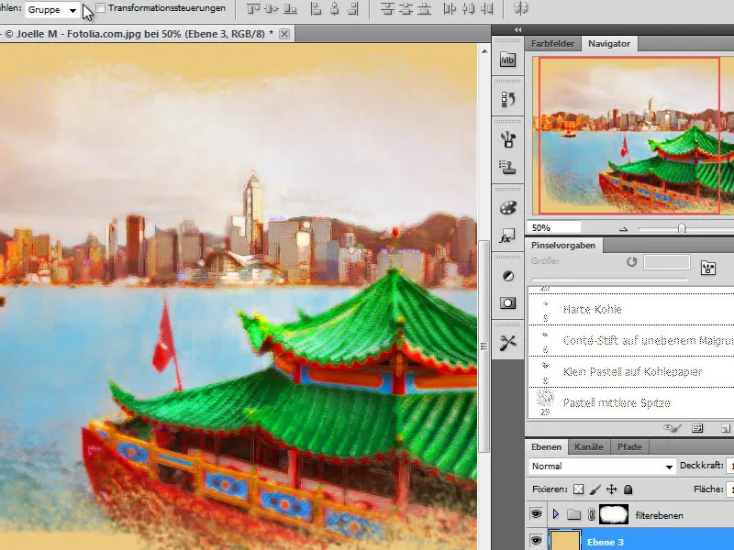Distribute right edges of layers

(487, 8)
